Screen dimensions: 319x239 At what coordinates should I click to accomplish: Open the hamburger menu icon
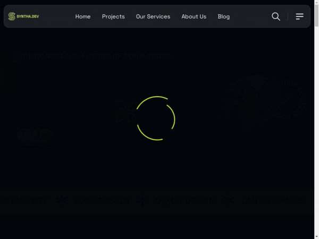point(300,16)
